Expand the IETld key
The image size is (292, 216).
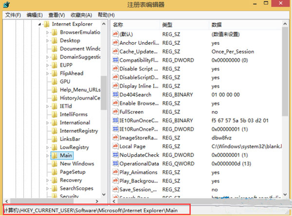tap(48, 107)
